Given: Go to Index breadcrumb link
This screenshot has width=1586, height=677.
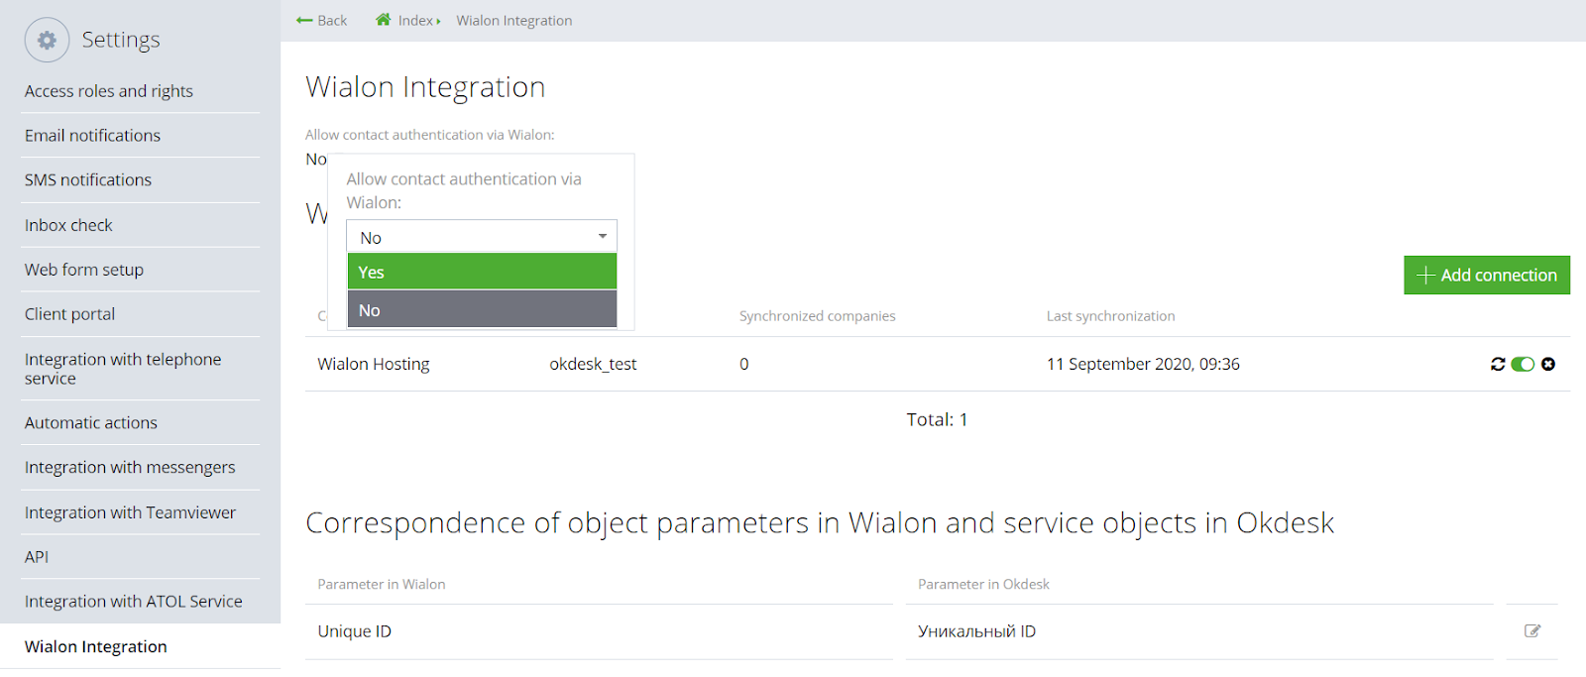Looking at the screenshot, I should tap(415, 20).
